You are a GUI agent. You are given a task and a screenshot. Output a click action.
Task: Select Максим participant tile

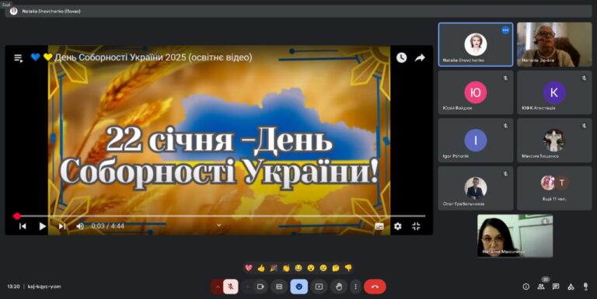554,141
